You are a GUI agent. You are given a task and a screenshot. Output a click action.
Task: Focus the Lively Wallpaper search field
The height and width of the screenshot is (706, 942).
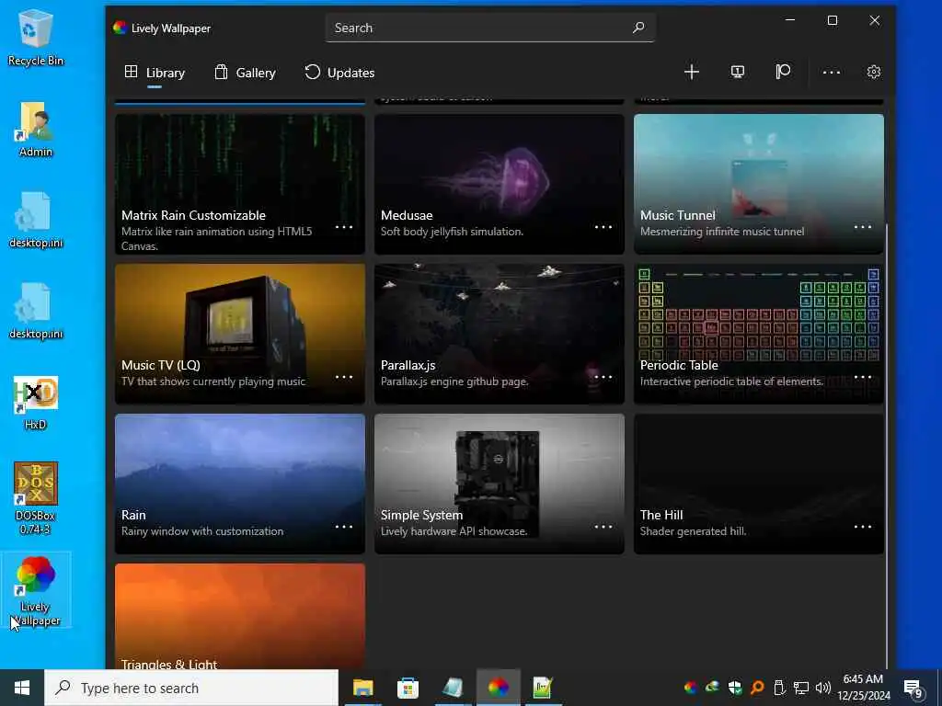tap(489, 28)
